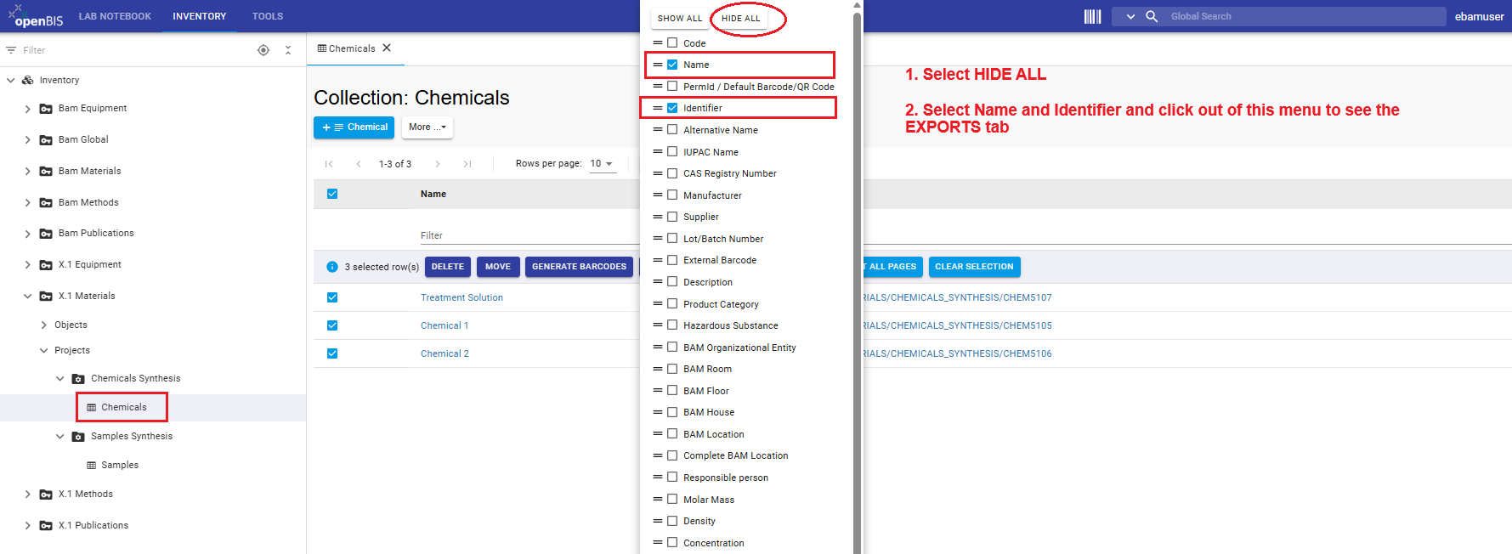This screenshot has width=1512, height=554.
Task: Click the drag handle beside Supplier column
Action: click(x=657, y=217)
